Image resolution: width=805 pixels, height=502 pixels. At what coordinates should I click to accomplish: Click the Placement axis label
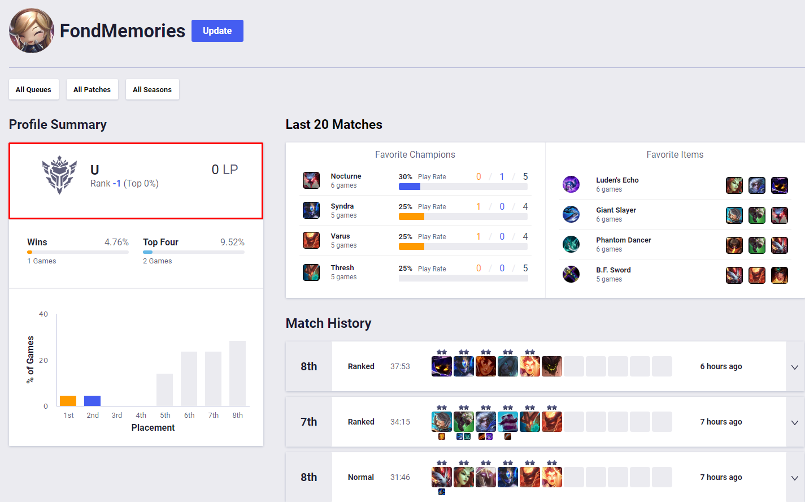(x=153, y=427)
